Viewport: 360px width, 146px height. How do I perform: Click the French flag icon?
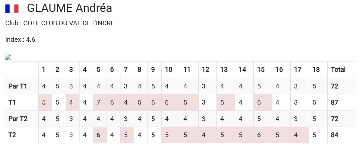tap(12, 9)
